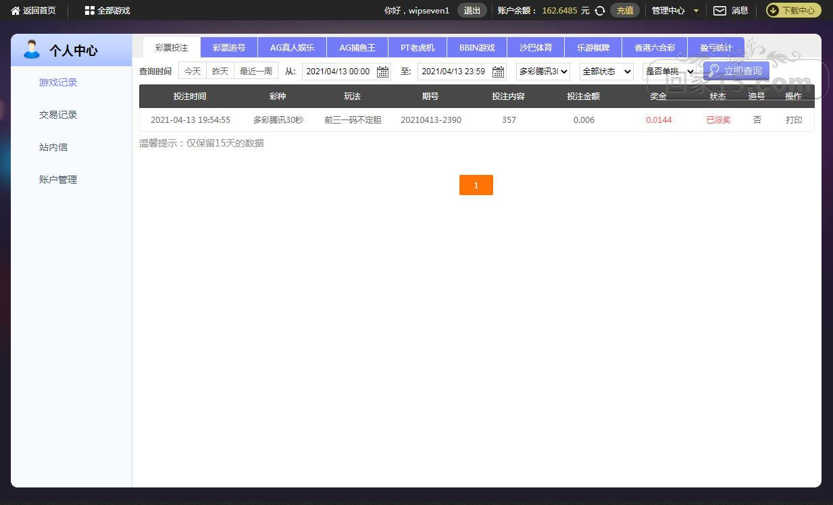
Task: Click the prize amount 0.0144
Action: click(x=659, y=120)
